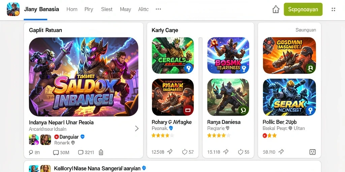Open the Gergals game thumbnail

coord(173,55)
